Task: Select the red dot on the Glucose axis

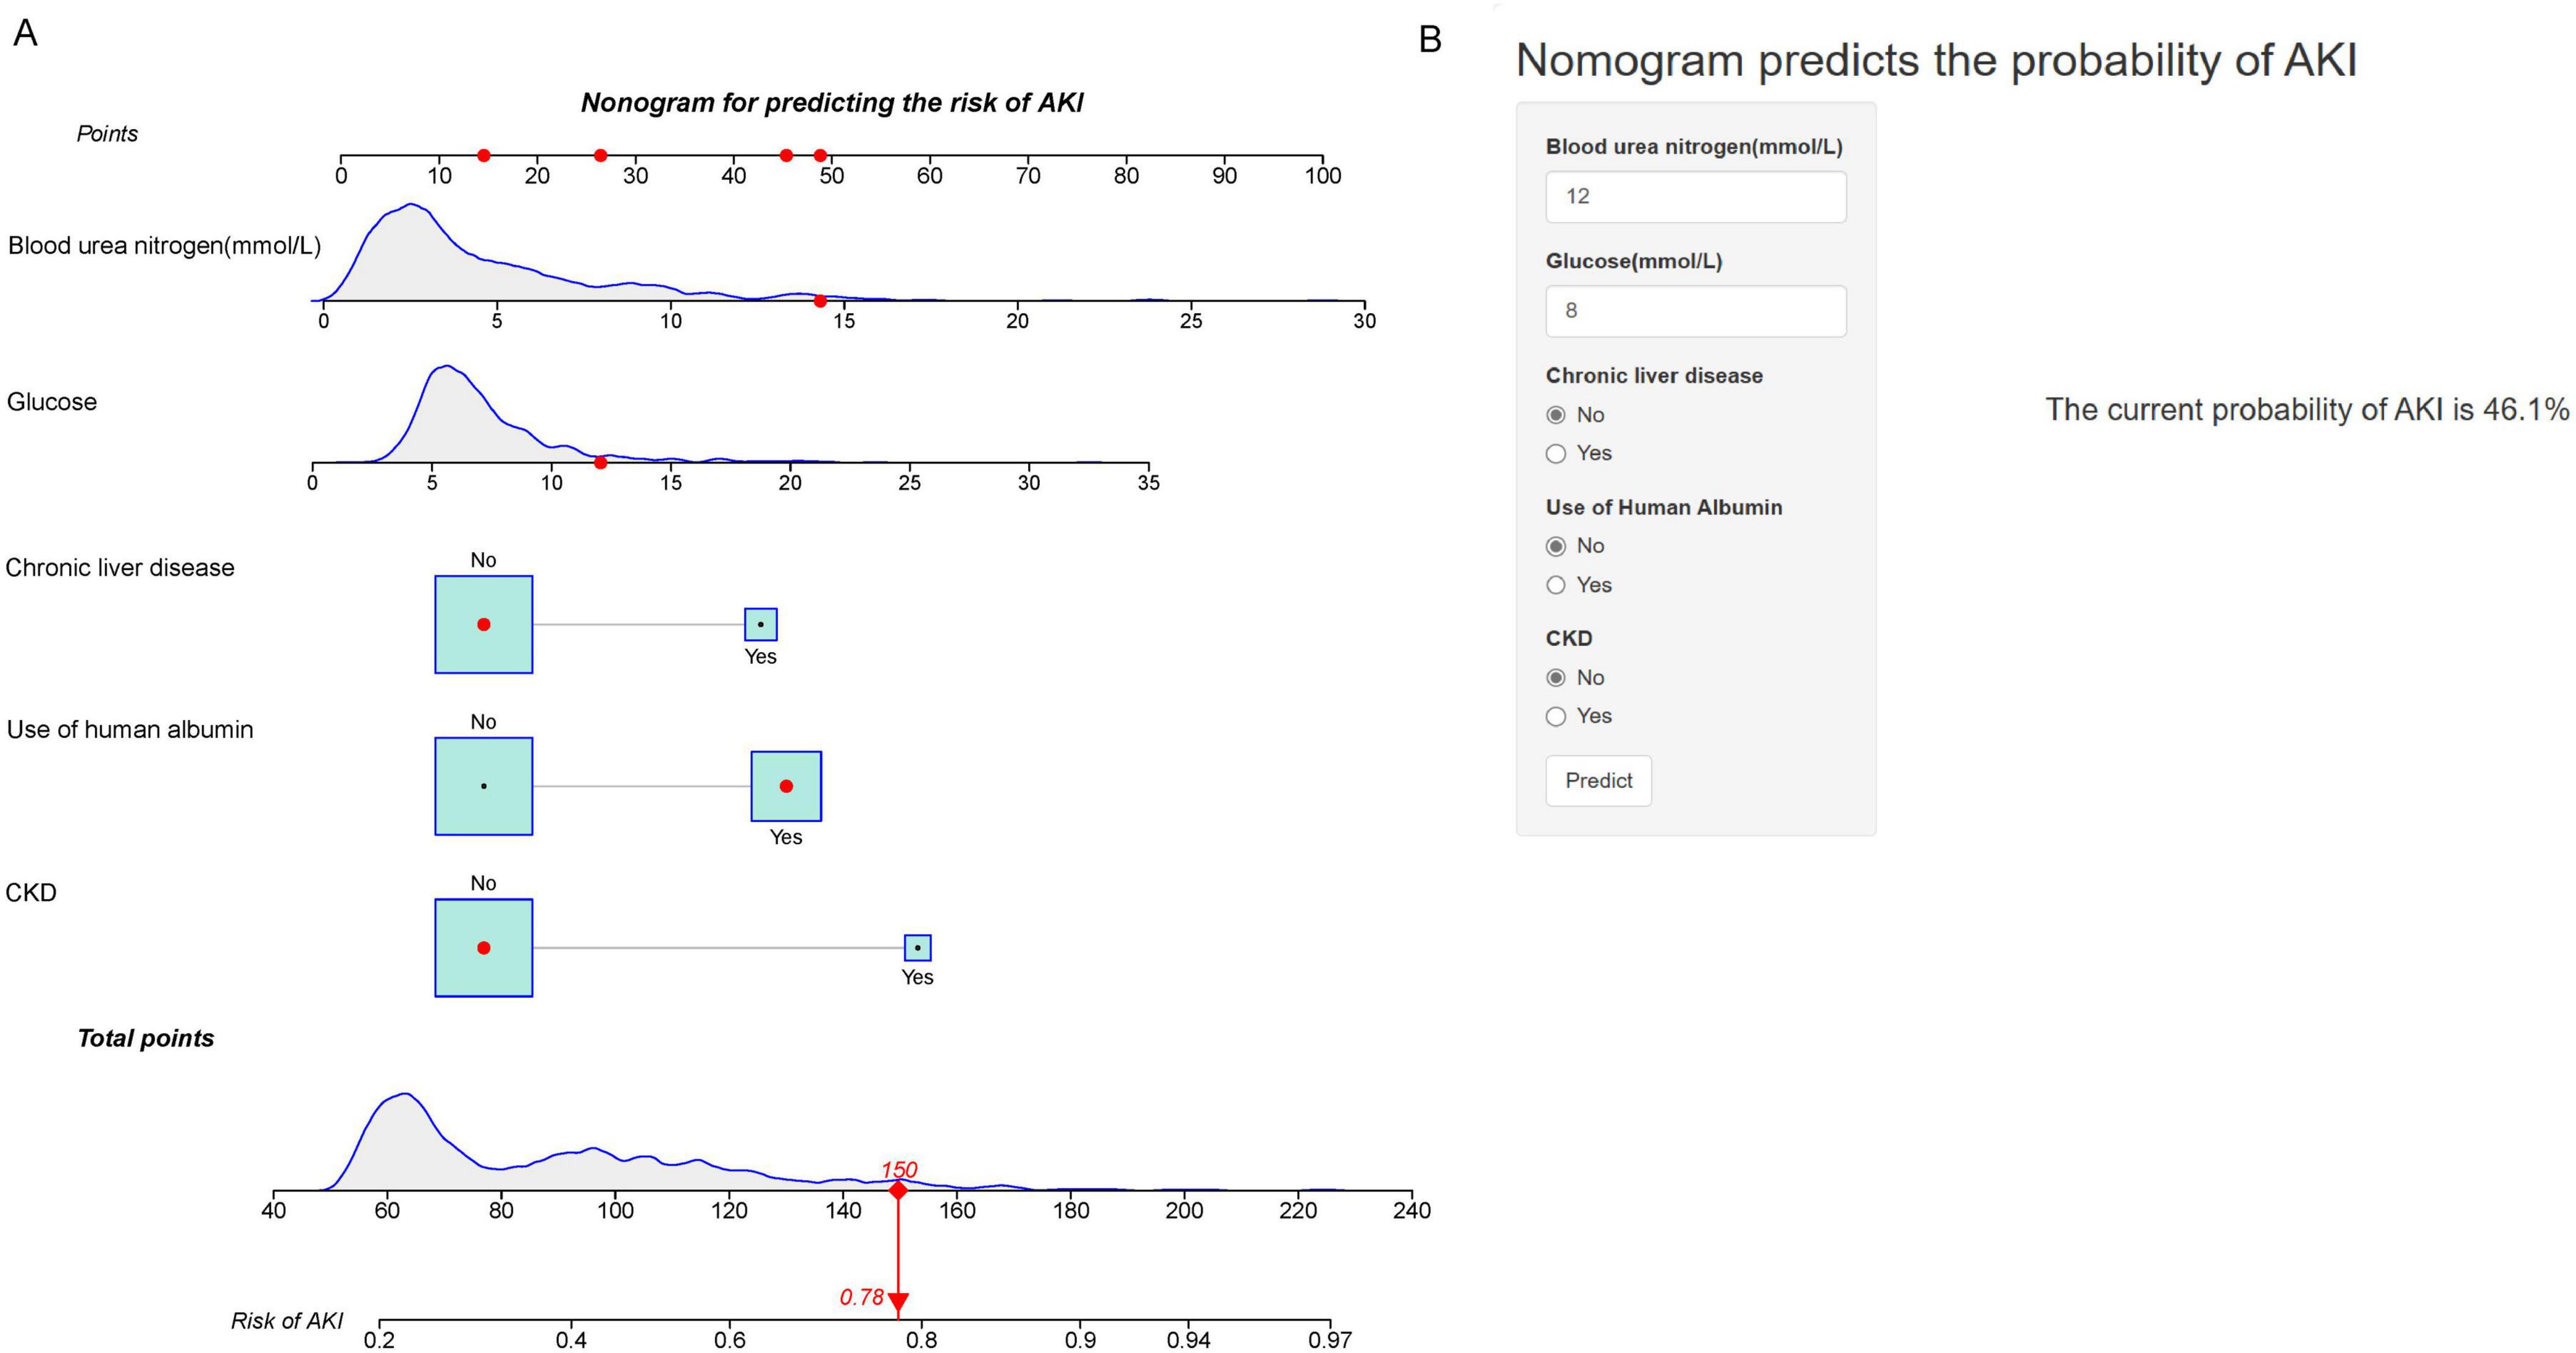Action: (600, 462)
